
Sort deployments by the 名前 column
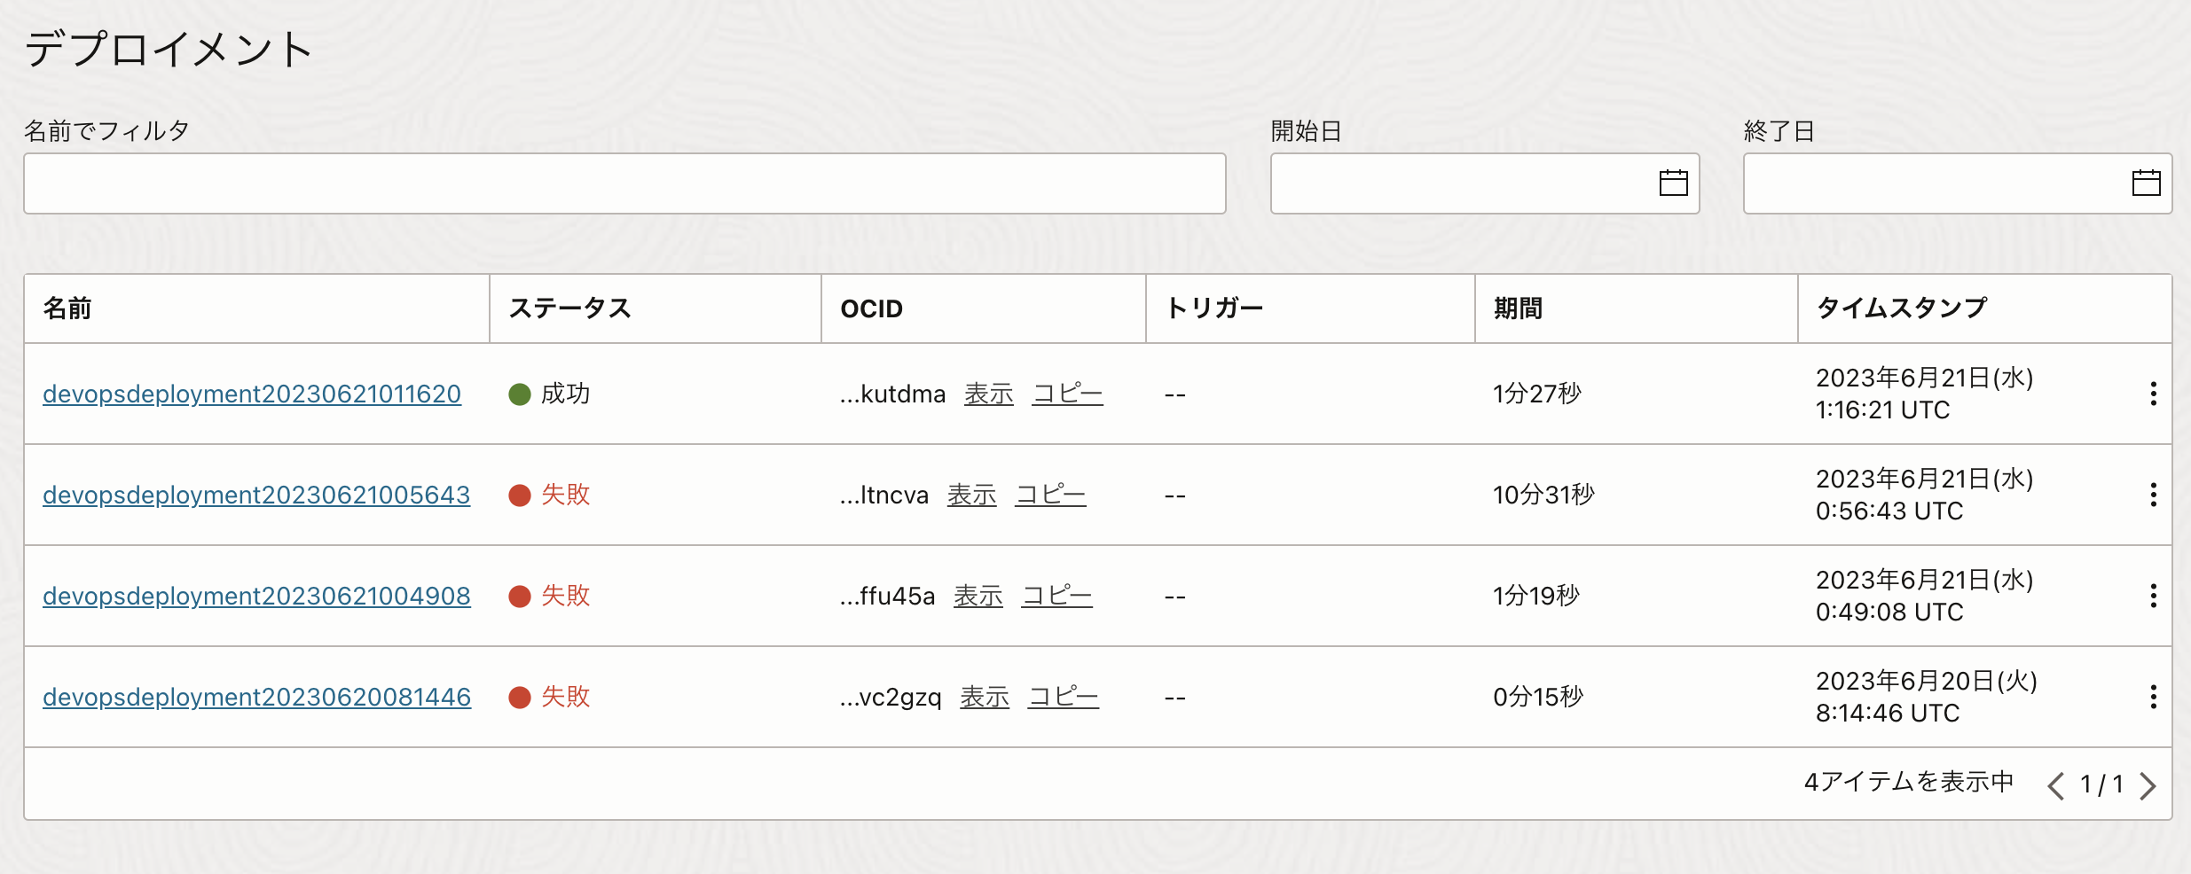[68, 308]
